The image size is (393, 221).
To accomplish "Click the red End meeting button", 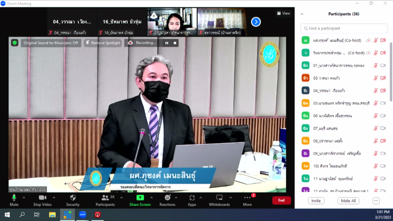I will click(282, 200).
